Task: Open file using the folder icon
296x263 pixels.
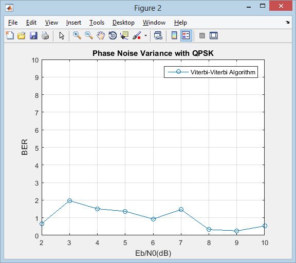Action: (22, 35)
